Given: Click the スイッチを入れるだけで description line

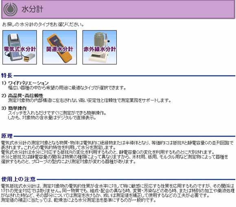Looking at the screenshot, I should pos(57,113).
